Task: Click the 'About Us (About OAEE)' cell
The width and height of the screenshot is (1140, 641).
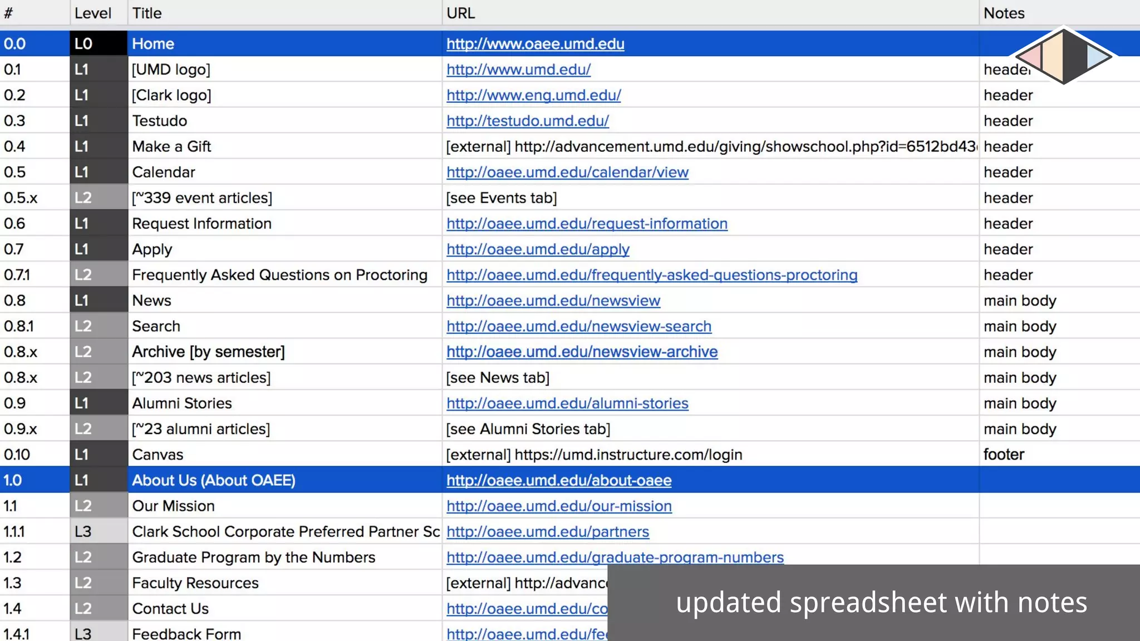Action: (x=285, y=480)
